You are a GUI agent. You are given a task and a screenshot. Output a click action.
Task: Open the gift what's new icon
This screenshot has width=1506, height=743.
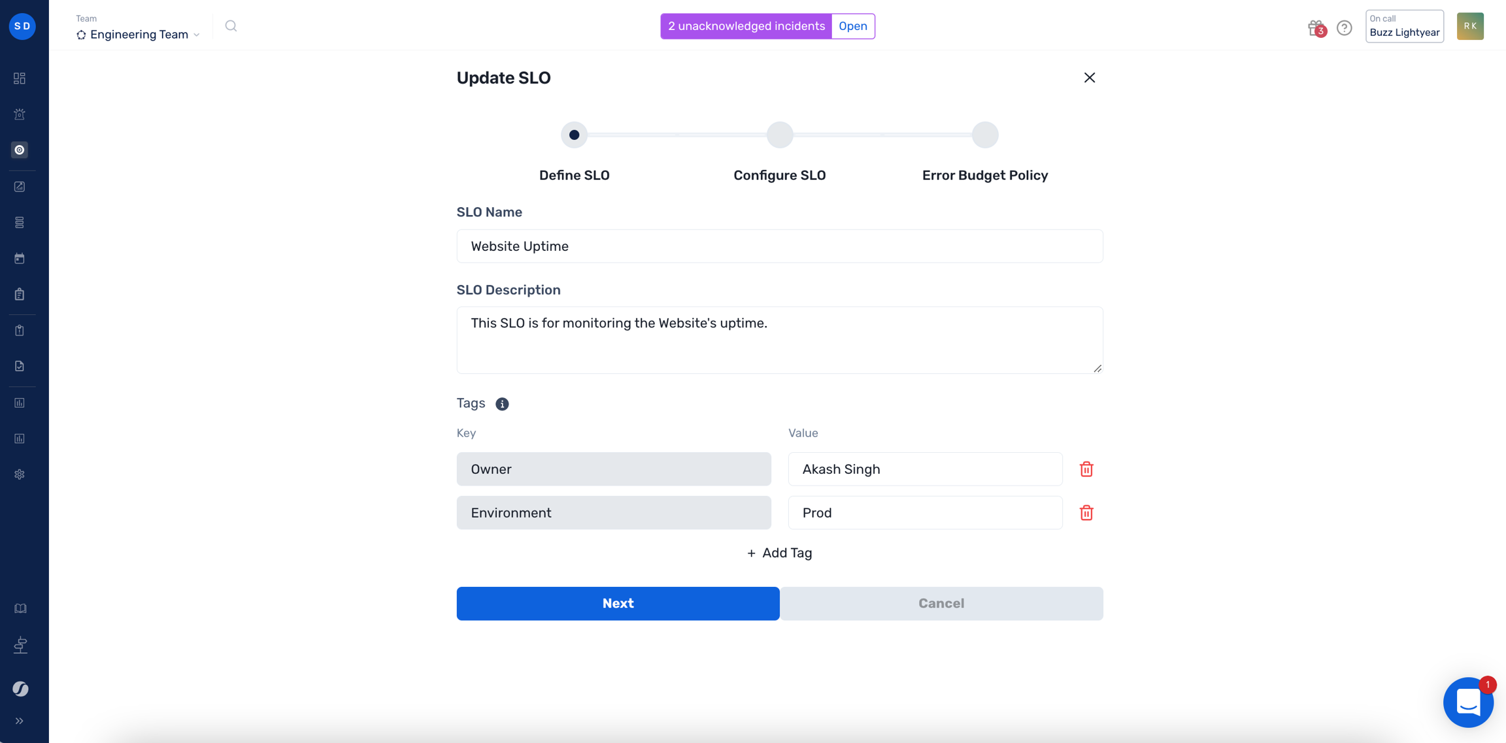(1316, 27)
